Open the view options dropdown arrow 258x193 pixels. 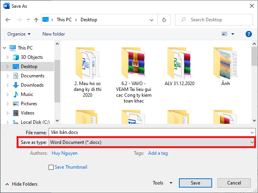tap(233, 34)
